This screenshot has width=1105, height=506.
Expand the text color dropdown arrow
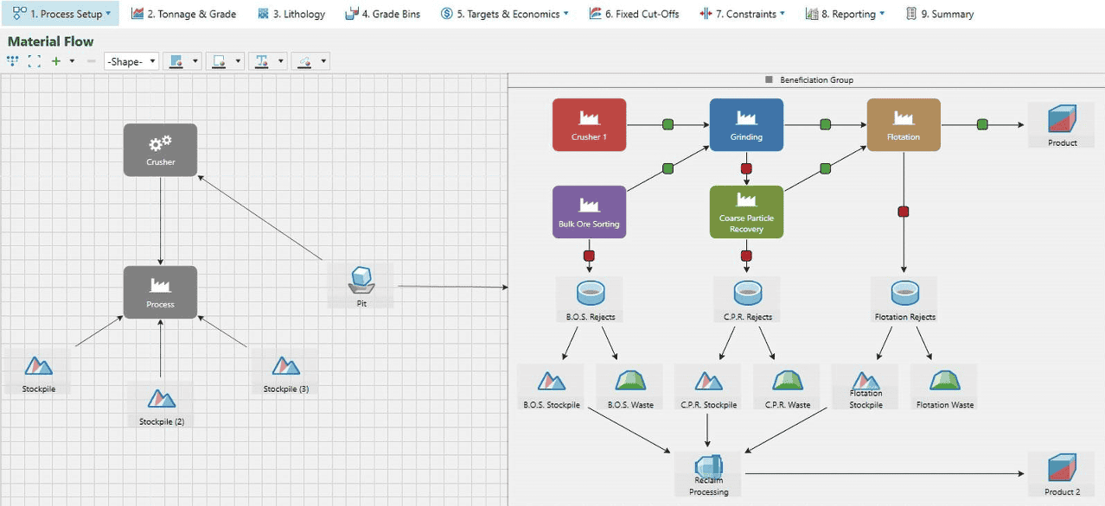(x=281, y=61)
